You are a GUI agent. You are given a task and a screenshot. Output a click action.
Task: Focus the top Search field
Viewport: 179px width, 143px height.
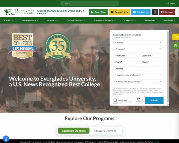tap(89, 3)
